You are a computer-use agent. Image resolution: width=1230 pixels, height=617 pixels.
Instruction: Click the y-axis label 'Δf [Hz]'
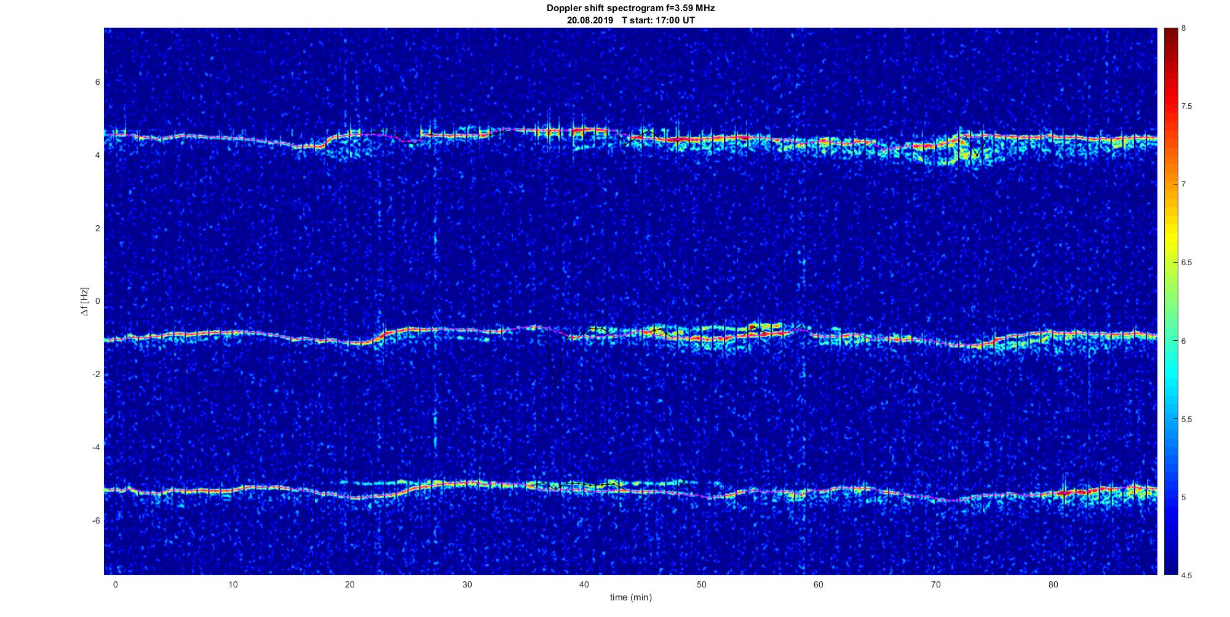pos(85,301)
